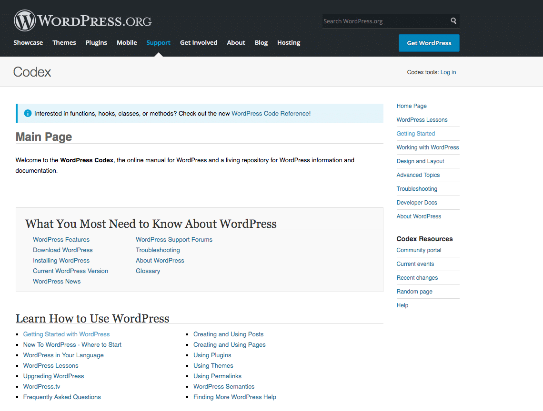The width and height of the screenshot is (543, 411).
Task: Open the Glossary link
Action: (148, 271)
